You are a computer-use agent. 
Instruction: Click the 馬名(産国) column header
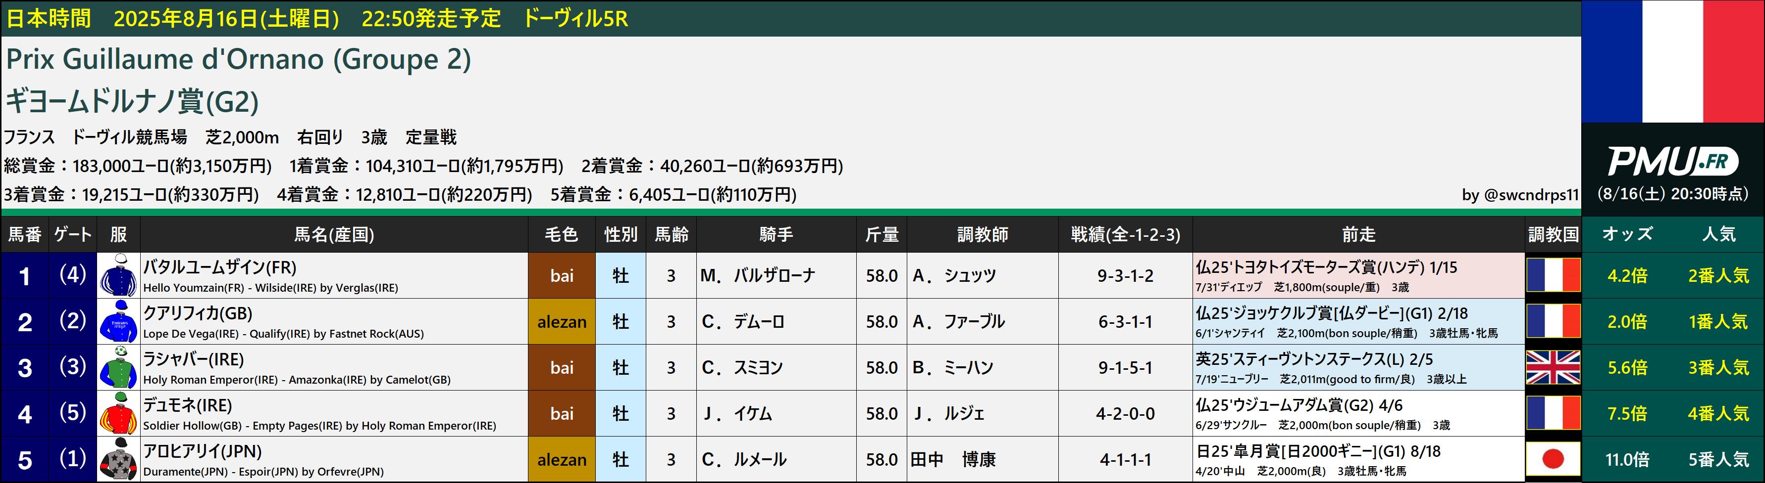point(334,235)
